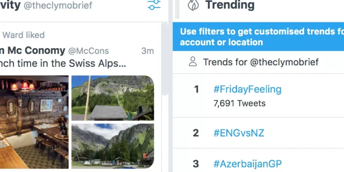The image size is (344, 172).
Task: Open the wooden cabin interior photo
Action: tap(34, 122)
